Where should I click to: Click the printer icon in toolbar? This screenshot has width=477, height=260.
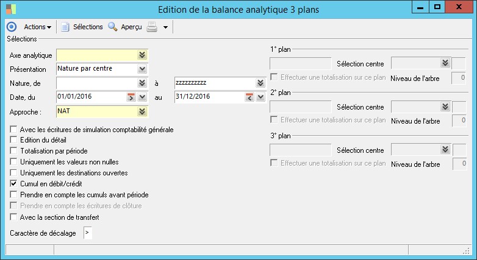click(x=152, y=27)
